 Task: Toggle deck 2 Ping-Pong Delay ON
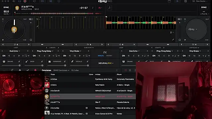pos(154,56)
